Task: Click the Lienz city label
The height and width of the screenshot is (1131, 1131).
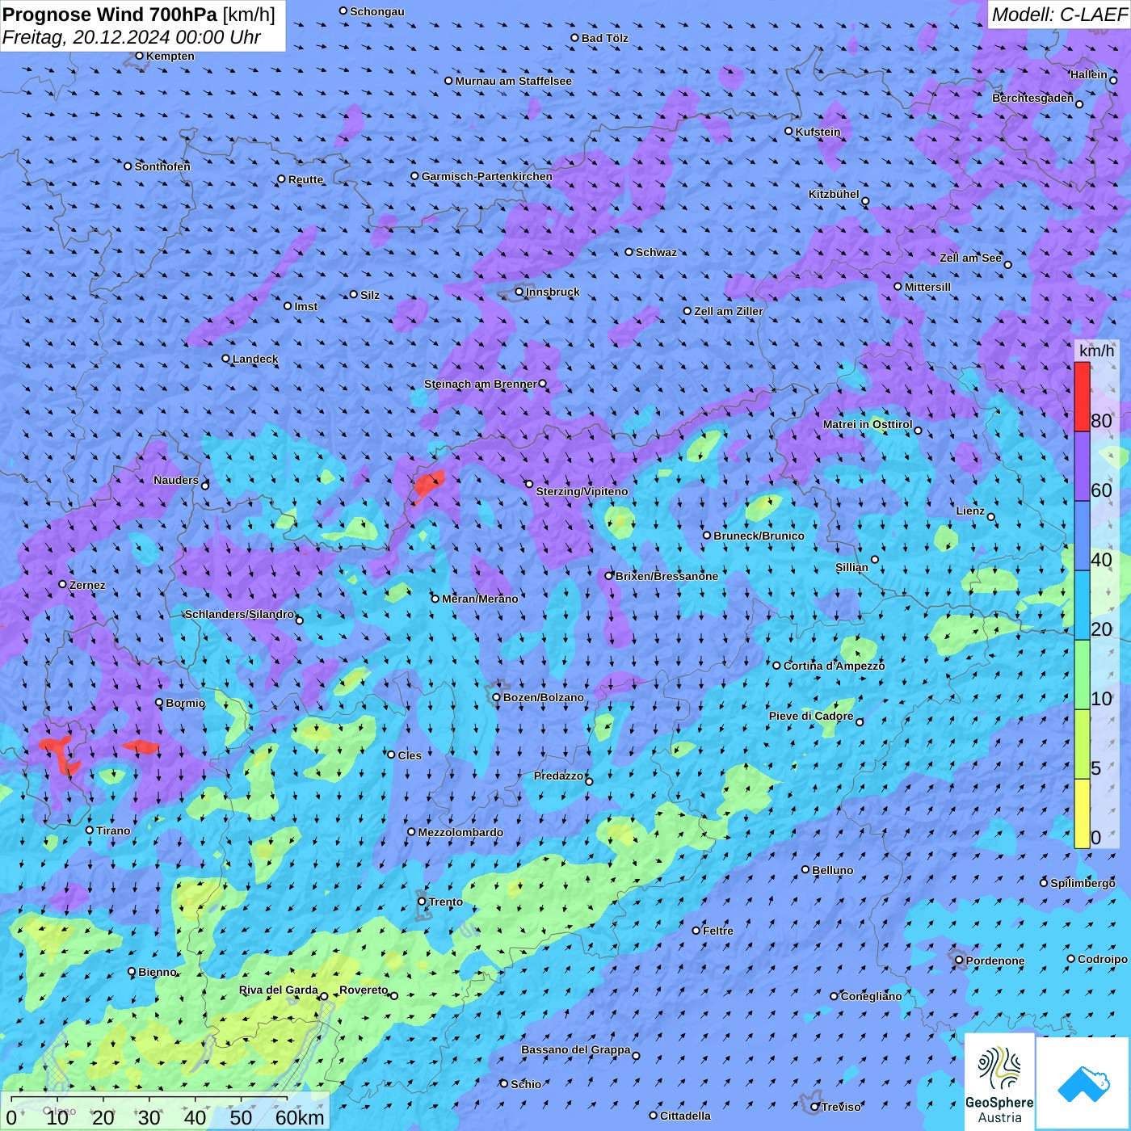Action: point(970,511)
